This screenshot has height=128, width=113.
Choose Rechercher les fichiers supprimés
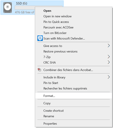click(73, 89)
